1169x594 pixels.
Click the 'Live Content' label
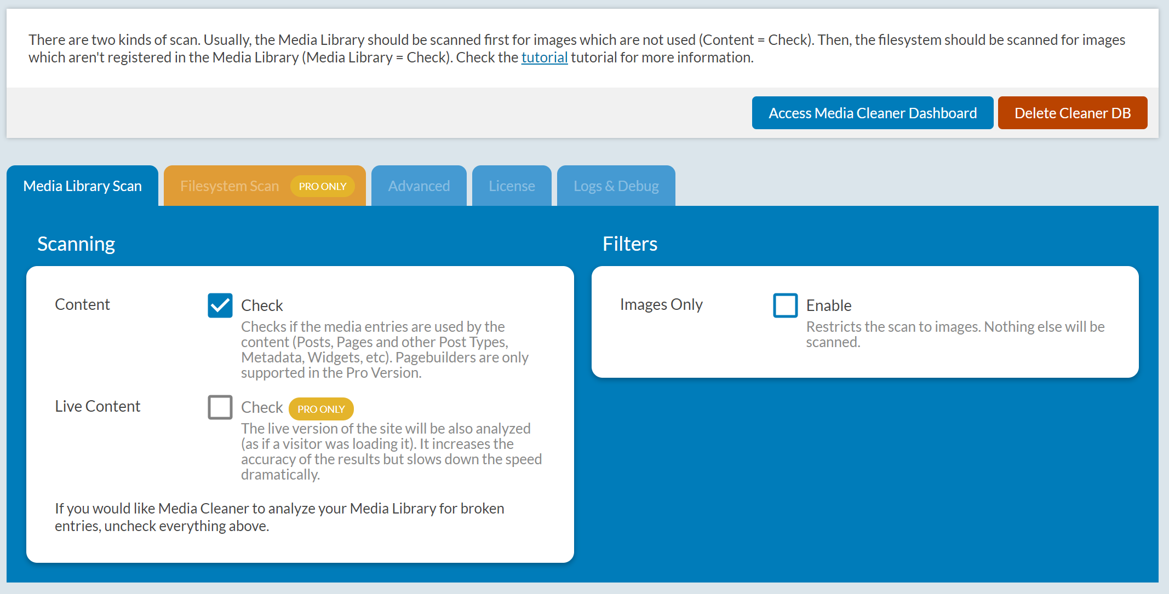pos(98,406)
